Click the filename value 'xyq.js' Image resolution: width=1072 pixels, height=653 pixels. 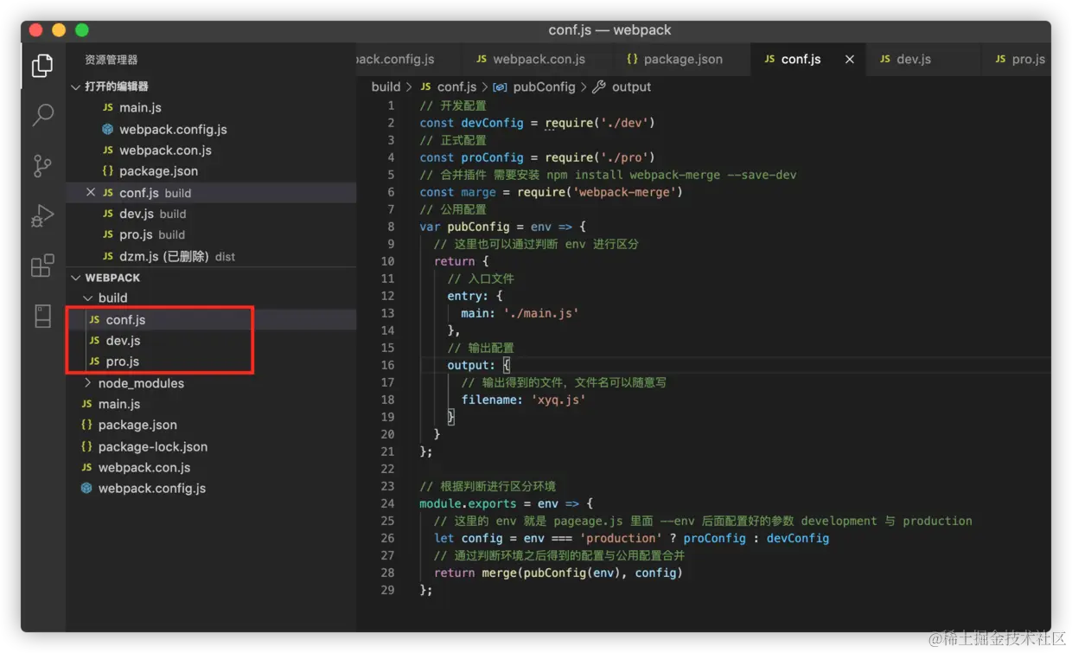(x=558, y=400)
